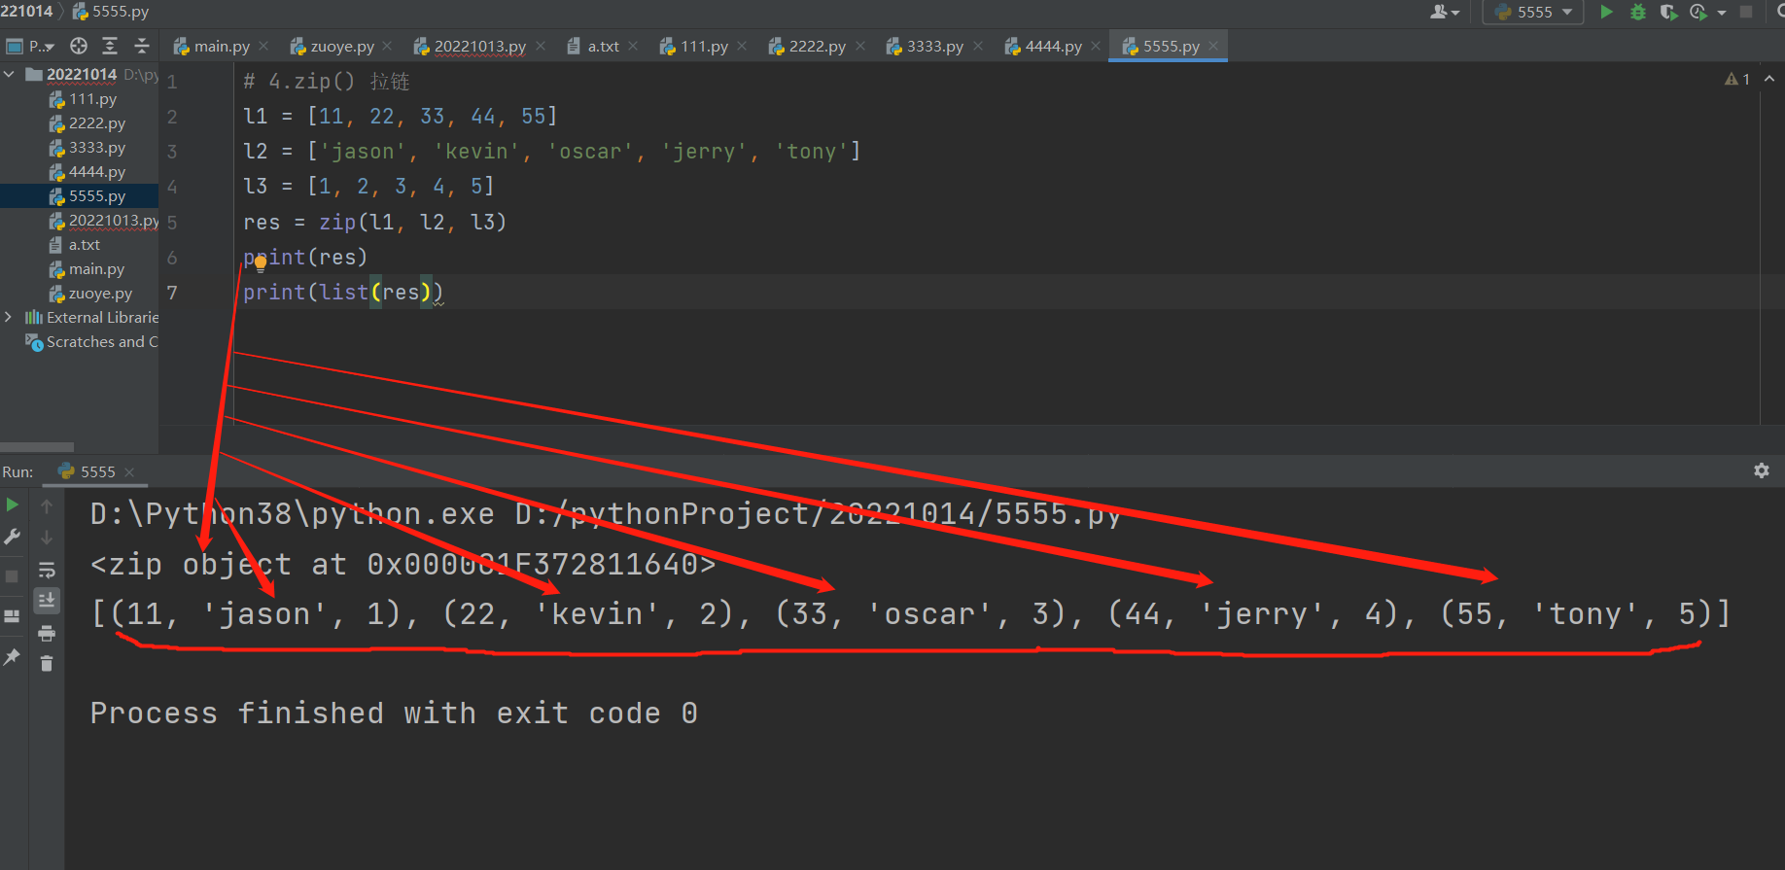Open 4444.py in the project tree
Viewport: 1785px width, 870px height.
point(97,172)
